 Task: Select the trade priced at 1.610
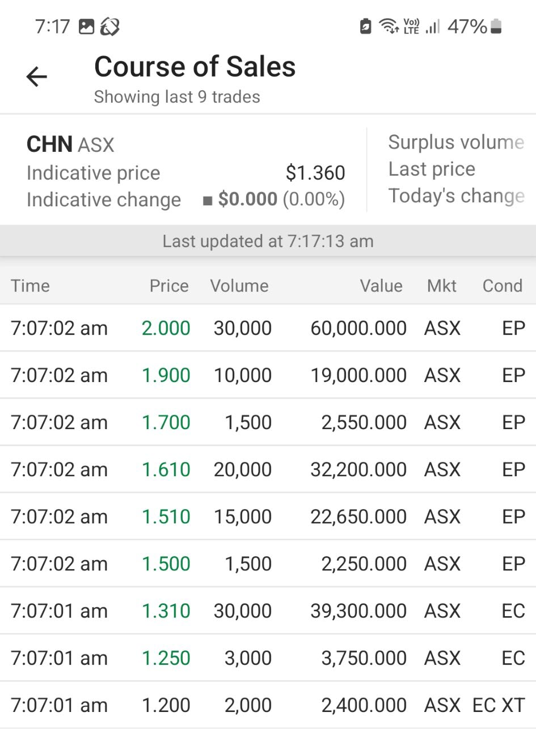268,469
